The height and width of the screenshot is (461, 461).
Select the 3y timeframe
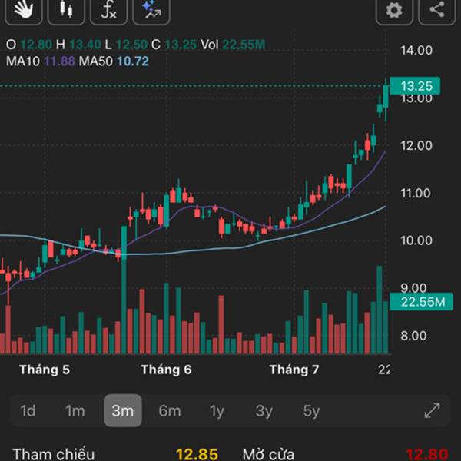click(x=264, y=411)
